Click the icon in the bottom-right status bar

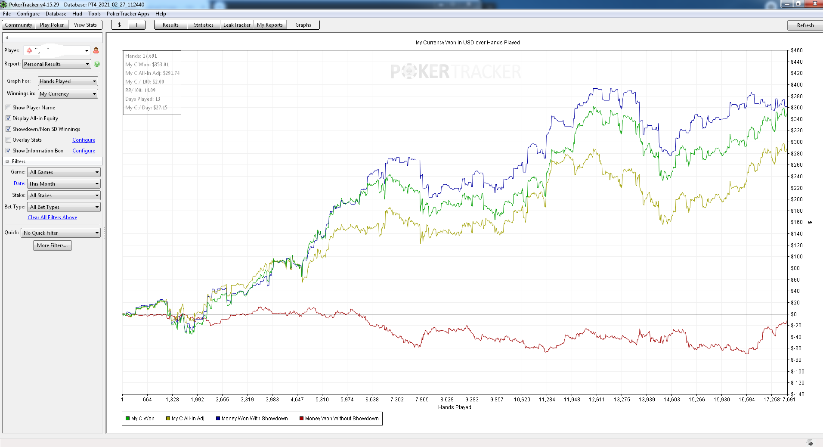coord(810,443)
